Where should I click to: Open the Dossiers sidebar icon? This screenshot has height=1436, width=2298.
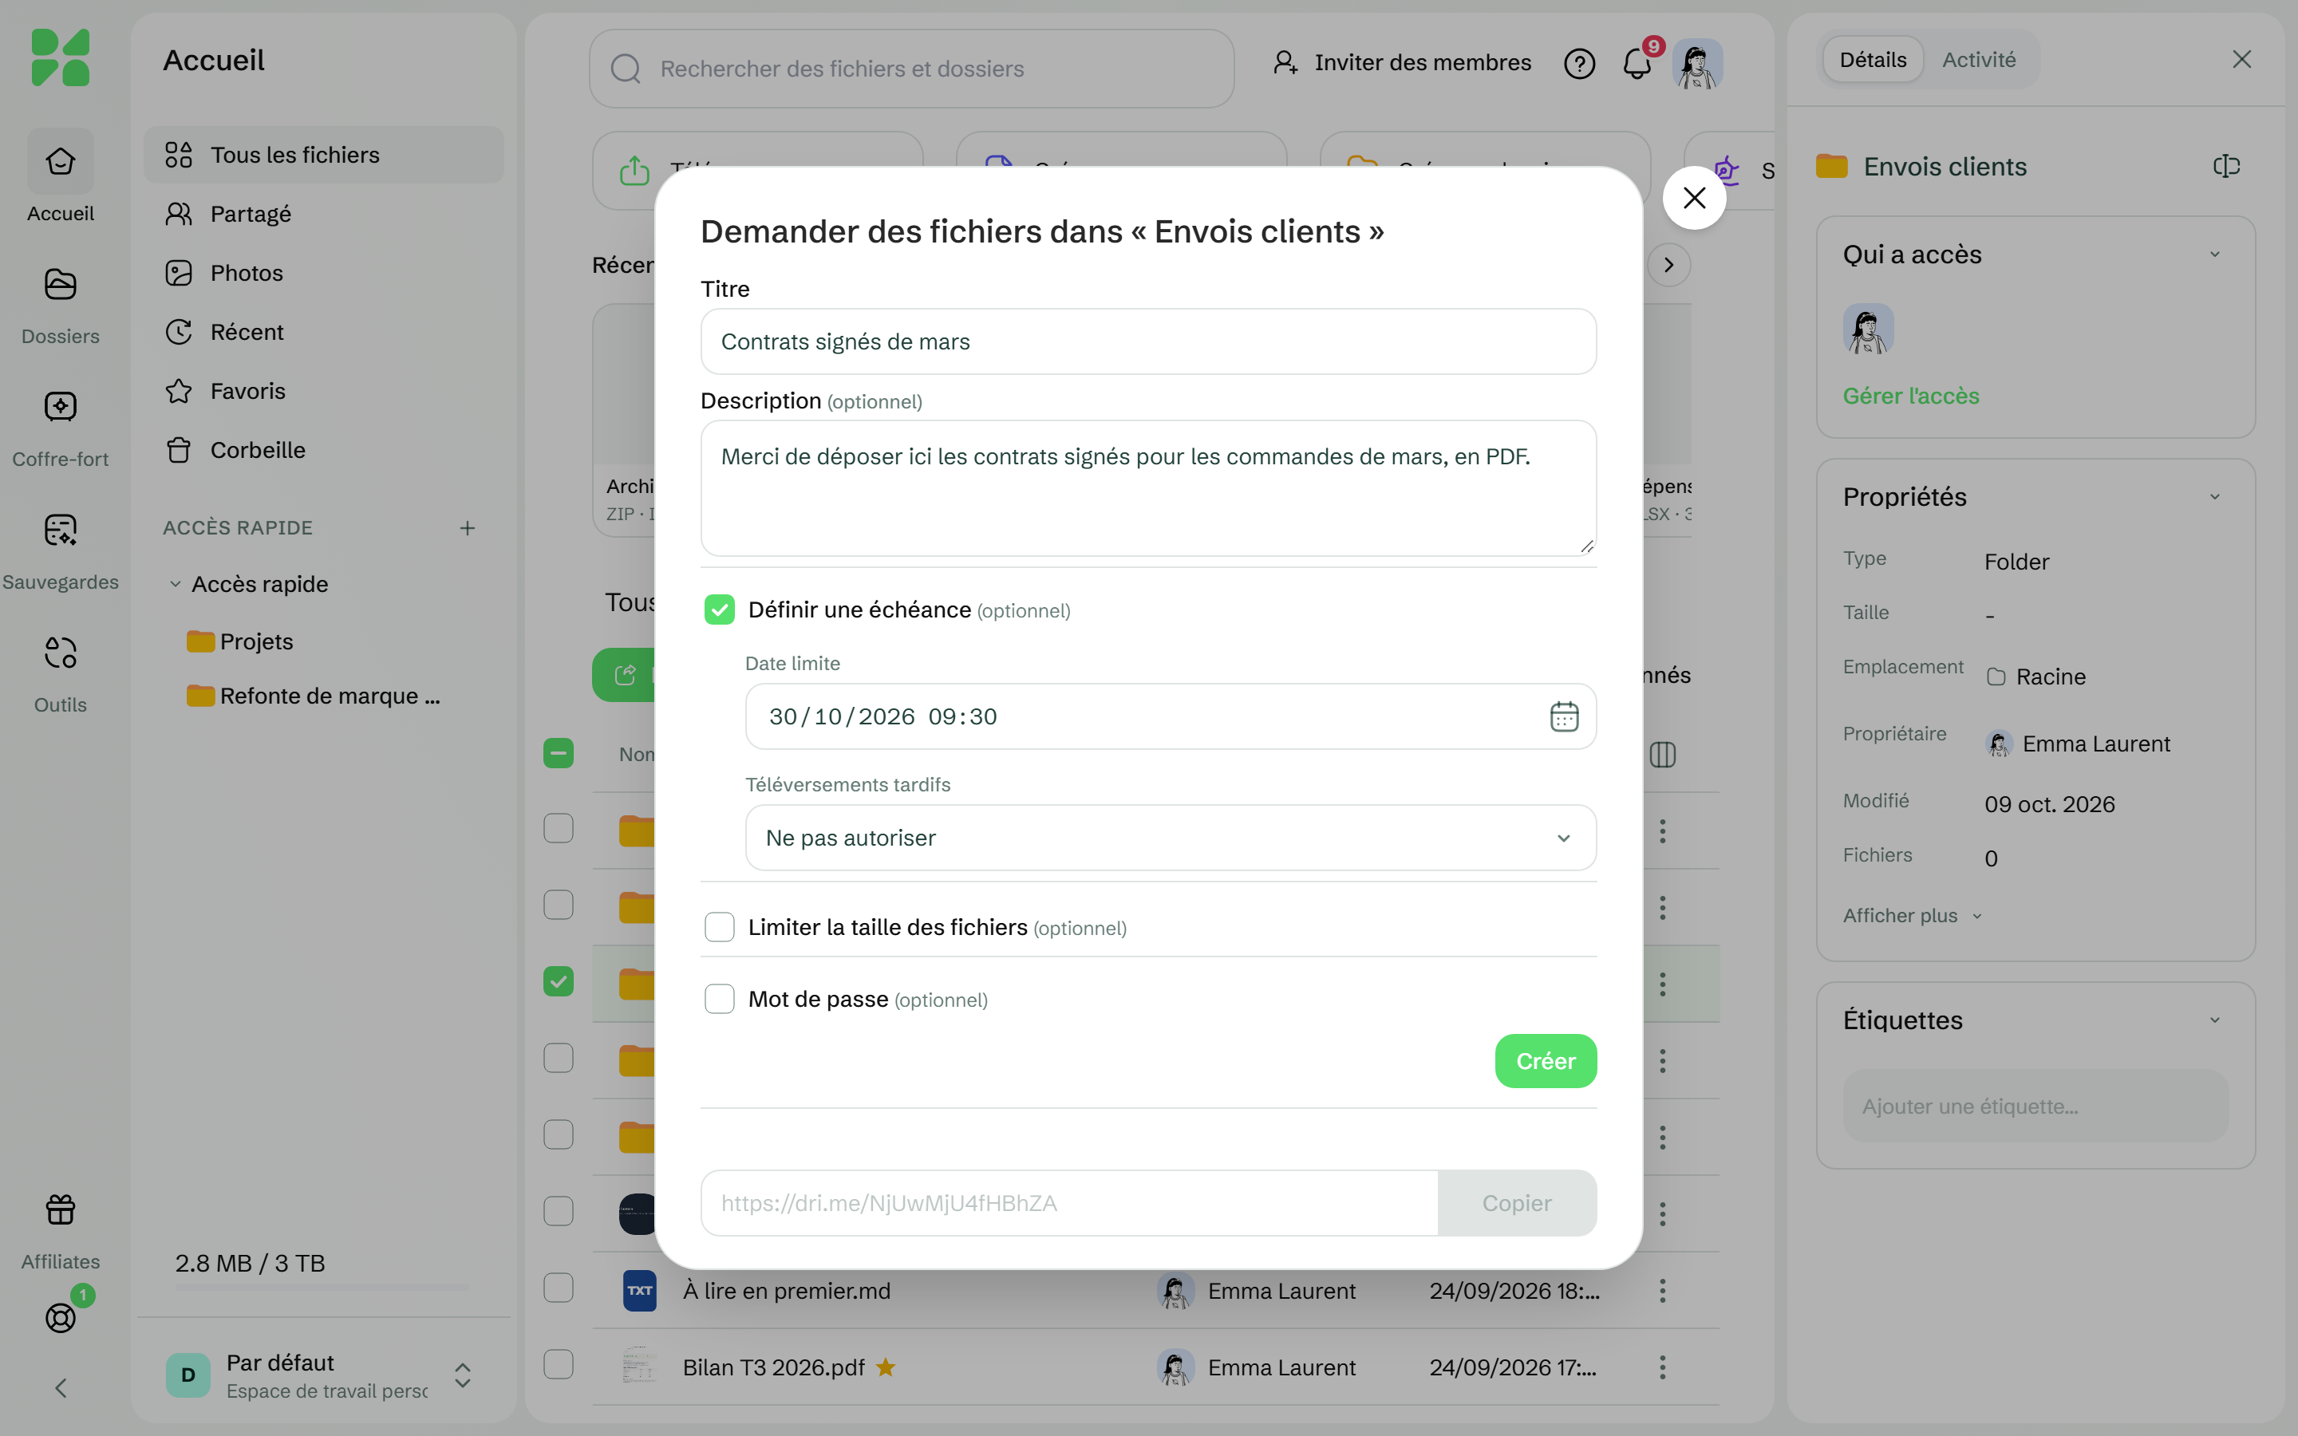click(60, 284)
